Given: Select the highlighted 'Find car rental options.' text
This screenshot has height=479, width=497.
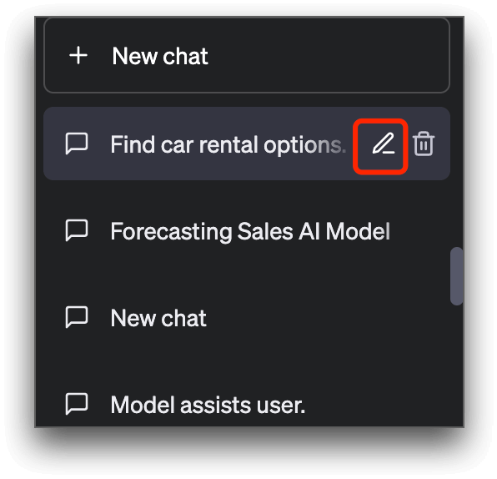Looking at the screenshot, I should 228,144.
